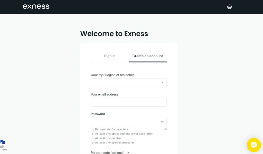
Task: Select the Create an account tab
Action: [x=147, y=56]
